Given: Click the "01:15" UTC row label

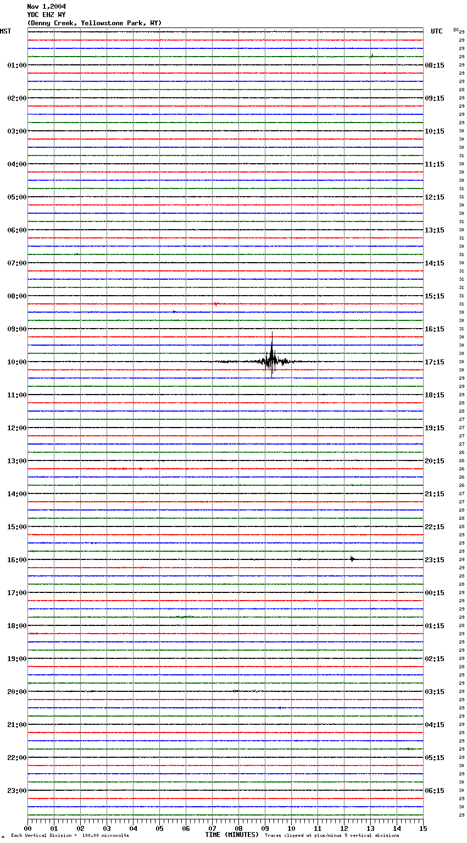Looking at the screenshot, I should [x=435, y=626].
